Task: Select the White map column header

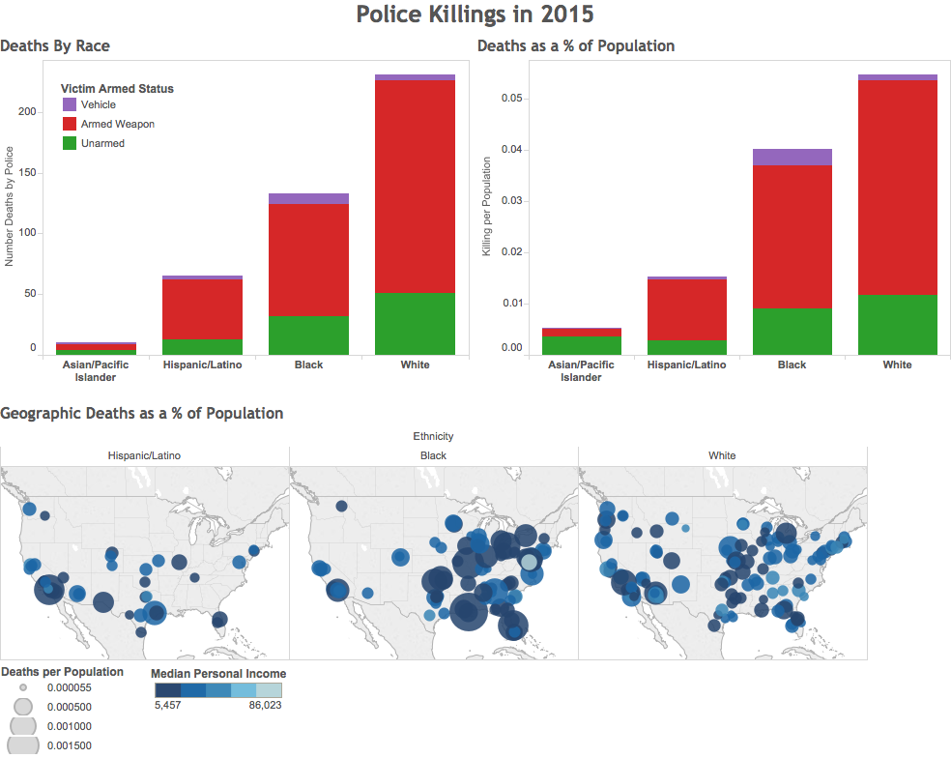Action: coord(722,455)
